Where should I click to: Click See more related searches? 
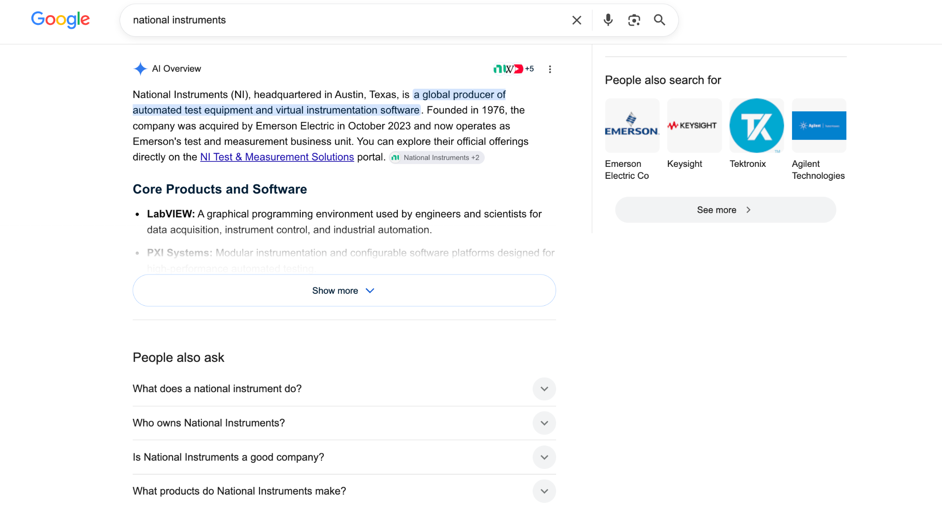pos(725,210)
